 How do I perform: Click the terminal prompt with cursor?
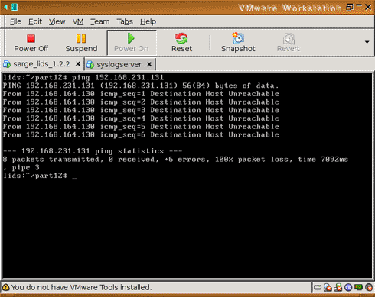tap(40, 176)
